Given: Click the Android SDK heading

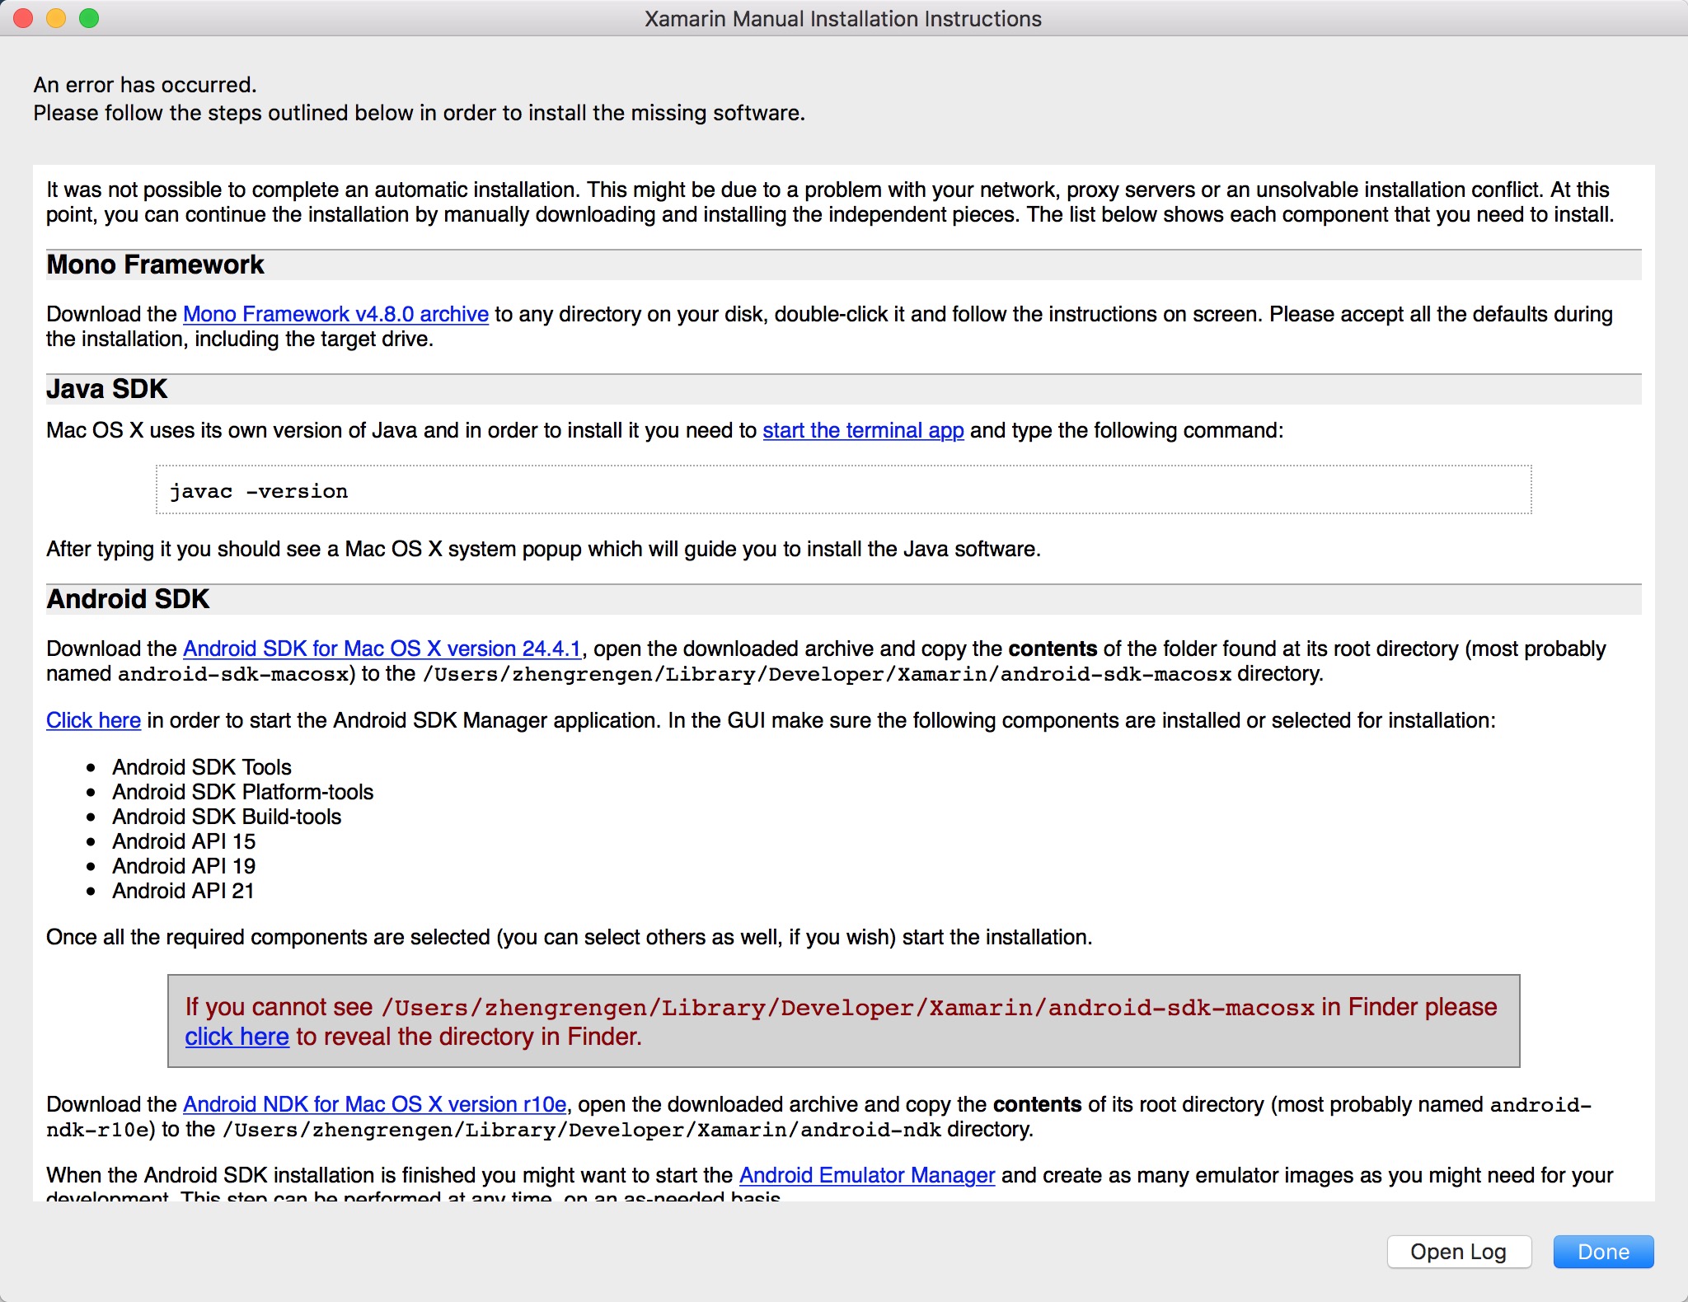Looking at the screenshot, I should click(128, 599).
